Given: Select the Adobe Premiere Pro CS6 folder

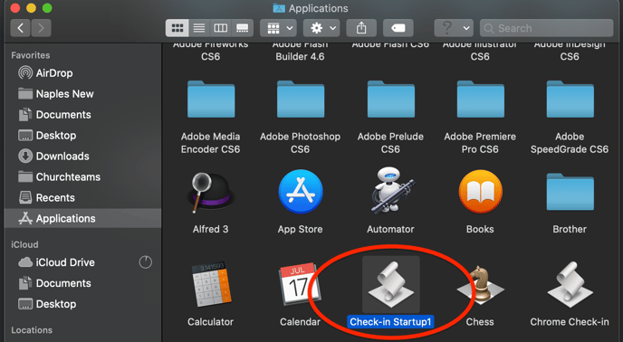Looking at the screenshot, I should pyautogui.click(x=480, y=100).
